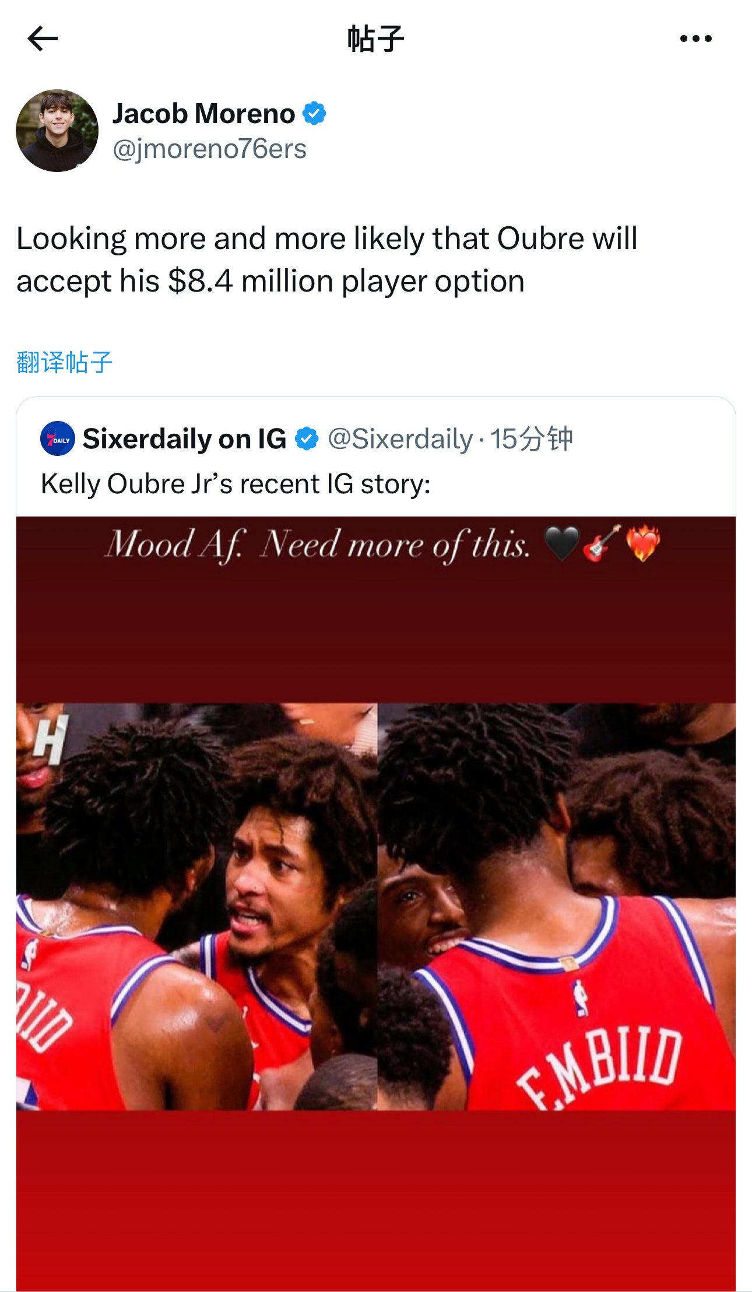The image size is (752, 1292).
Task: Tap Sixerdaily's blue verified checkmark
Action: [x=307, y=438]
